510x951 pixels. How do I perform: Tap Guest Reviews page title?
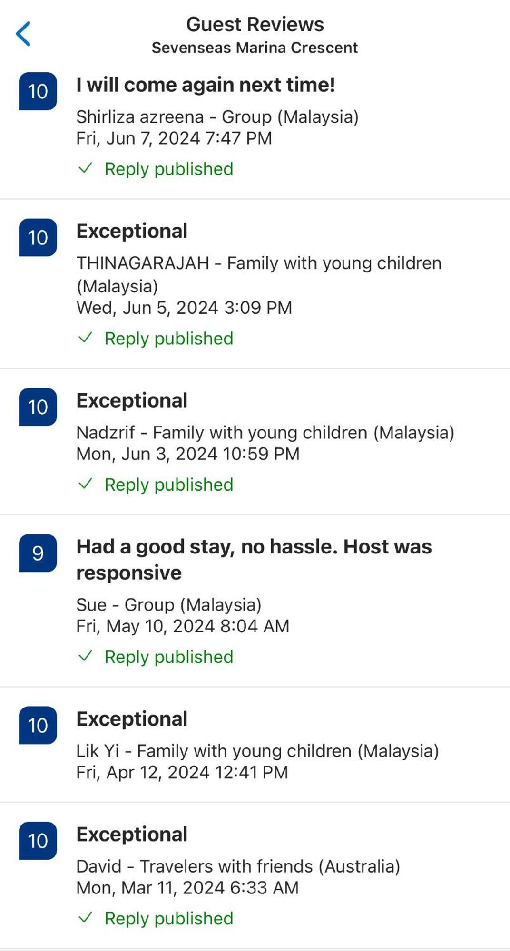255,24
